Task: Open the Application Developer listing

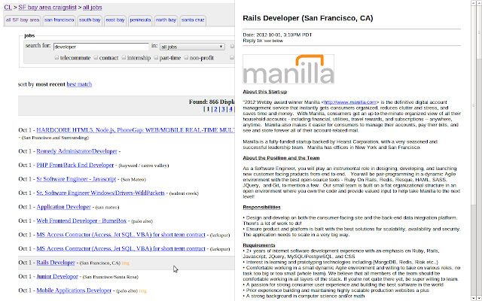Action: pyautogui.click(x=63, y=207)
